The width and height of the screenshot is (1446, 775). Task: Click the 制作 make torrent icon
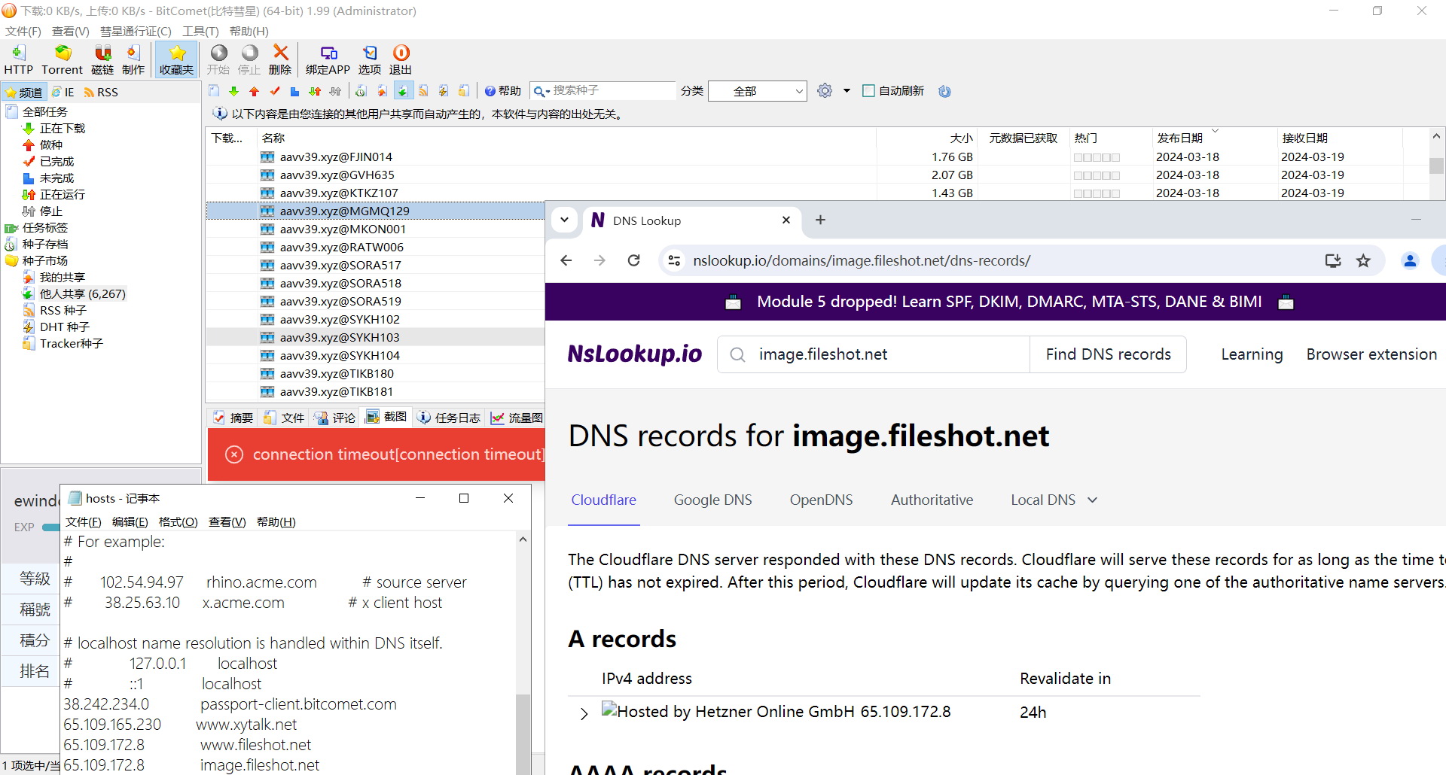click(133, 59)
